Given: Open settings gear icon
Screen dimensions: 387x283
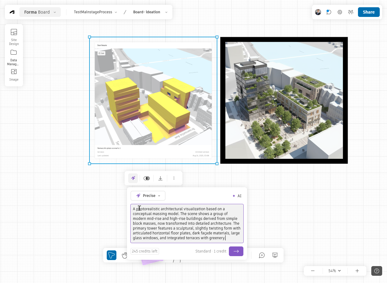Looking at the screenshot, I should pos(340,12).
